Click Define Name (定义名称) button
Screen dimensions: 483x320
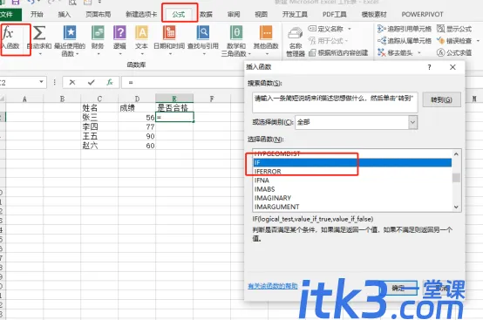pyautogui.click(x=326, y=29)
